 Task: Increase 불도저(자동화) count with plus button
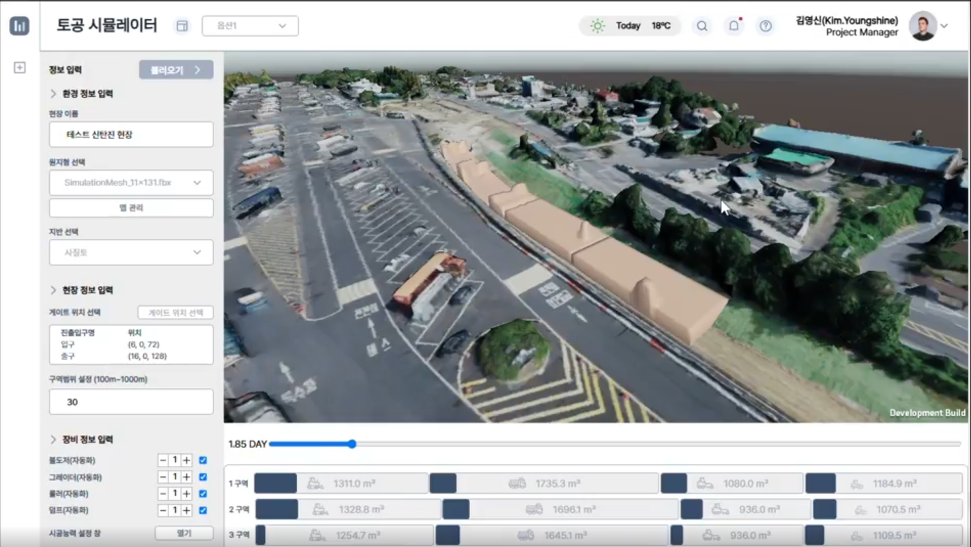click(186, 460)
